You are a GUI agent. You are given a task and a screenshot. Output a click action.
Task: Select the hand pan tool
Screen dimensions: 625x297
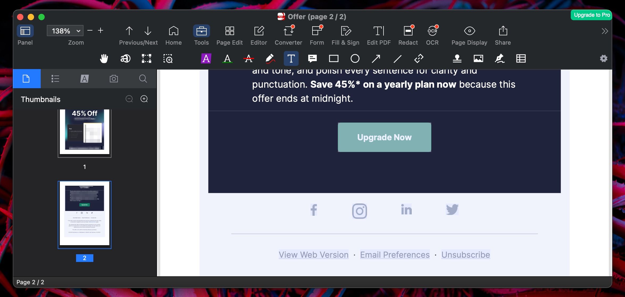(x=104, y=59)
